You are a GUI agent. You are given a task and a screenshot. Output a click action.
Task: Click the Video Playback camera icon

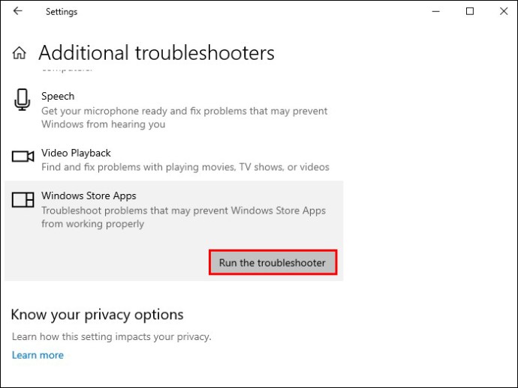[x=23, y=157]
